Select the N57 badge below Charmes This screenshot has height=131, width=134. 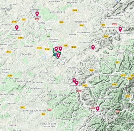tap(37, 19)
